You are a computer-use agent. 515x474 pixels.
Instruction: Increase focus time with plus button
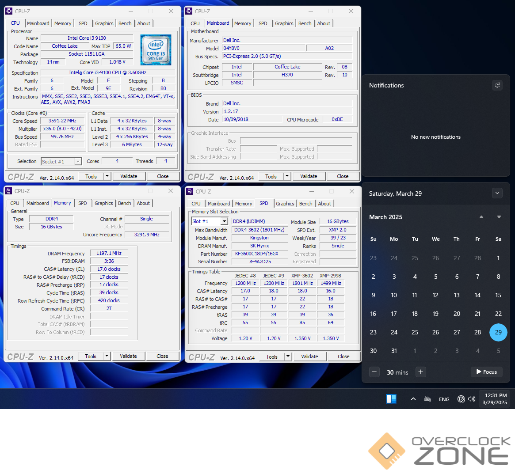click(x=420, y=372)
